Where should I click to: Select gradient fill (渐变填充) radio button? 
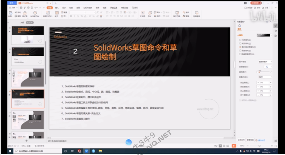point(240,43)
